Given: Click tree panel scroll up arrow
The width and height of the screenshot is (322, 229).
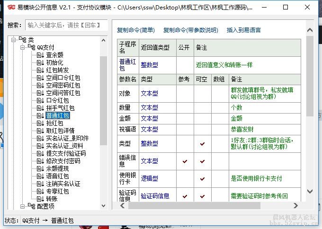Looking at the screenshot, I should point(104,40).
